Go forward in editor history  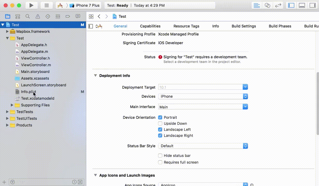point(106,16)
